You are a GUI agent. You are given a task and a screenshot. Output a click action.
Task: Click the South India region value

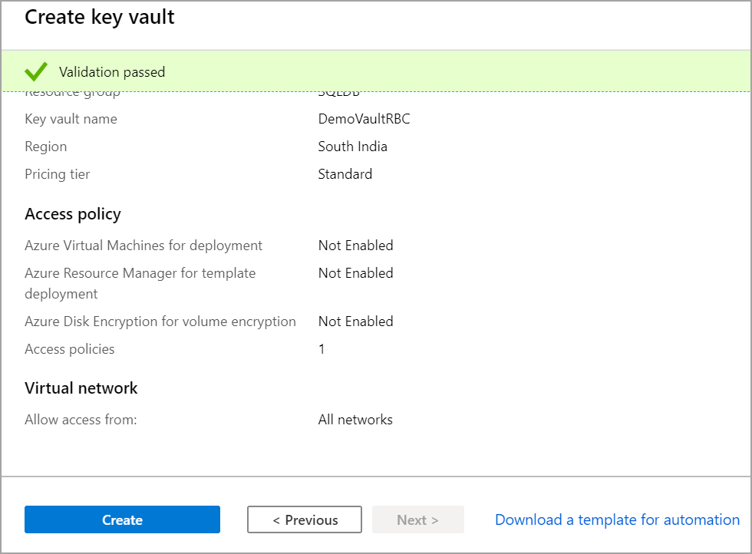[352, 147]
